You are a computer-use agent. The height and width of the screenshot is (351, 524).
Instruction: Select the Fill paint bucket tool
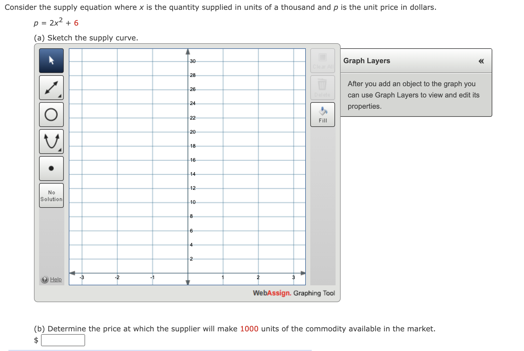323,115
